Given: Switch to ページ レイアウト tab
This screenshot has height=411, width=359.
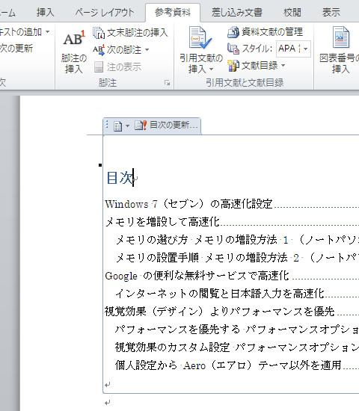Looking at the screenshot, I should 105,12.
